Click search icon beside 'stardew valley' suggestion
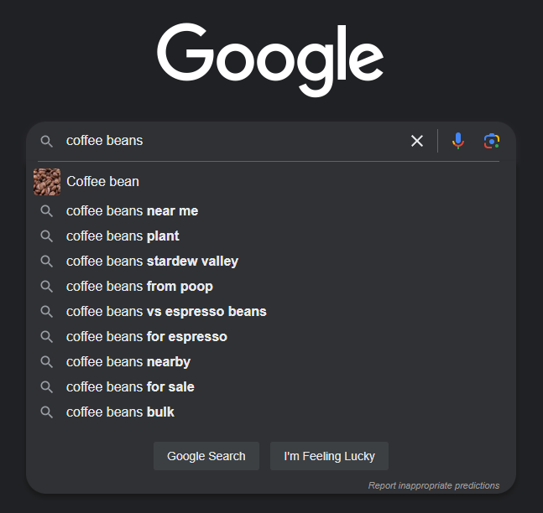543x513 pixels. tap(47, 262)
